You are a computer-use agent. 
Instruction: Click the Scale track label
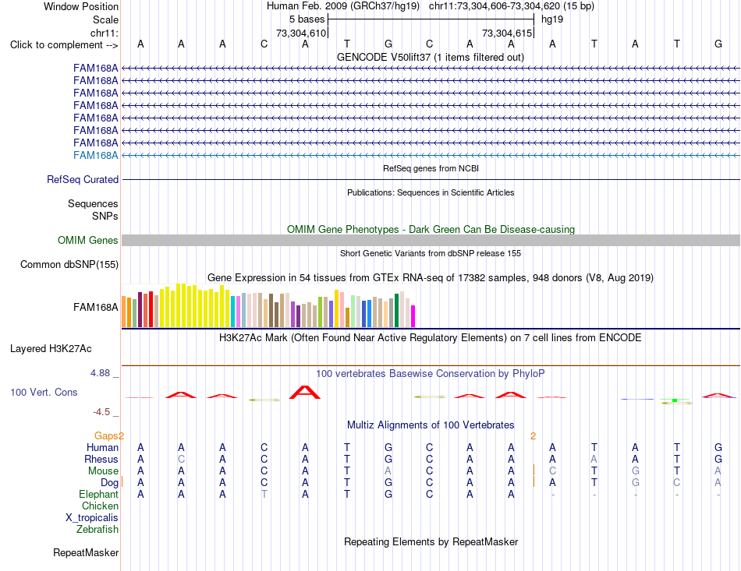pyautogui.click(x=105, y=19)
